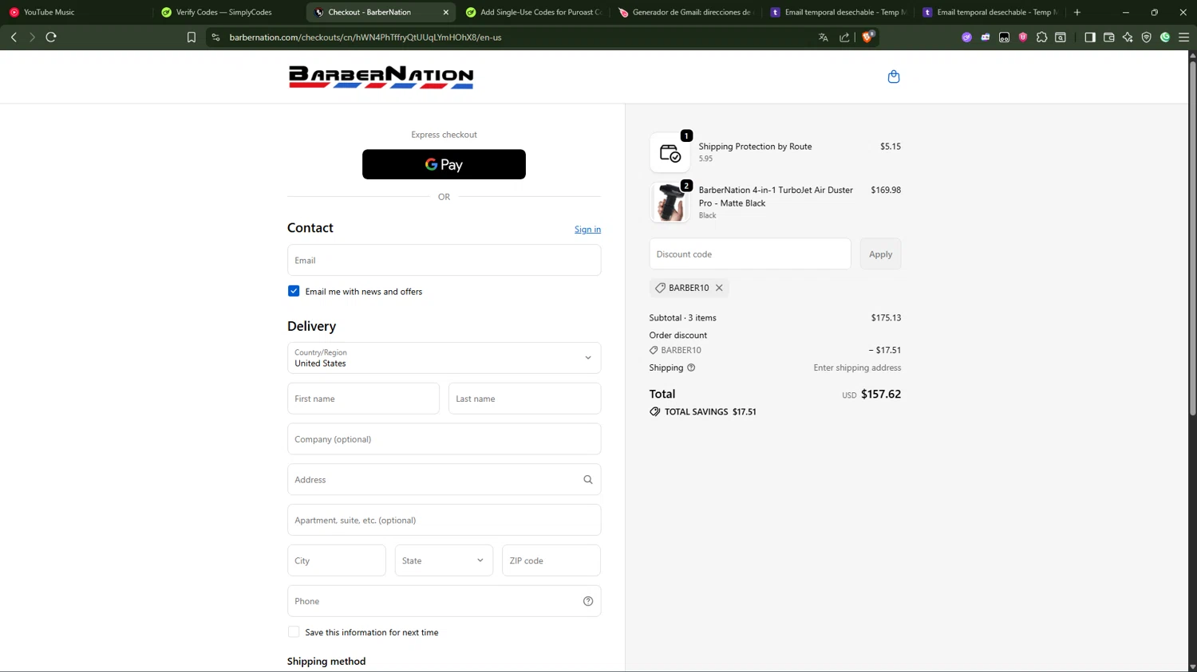This screenshot has width=1197, height=672.
Task: Click the search-in-window extension icon
Action: tap(1061, 37)
